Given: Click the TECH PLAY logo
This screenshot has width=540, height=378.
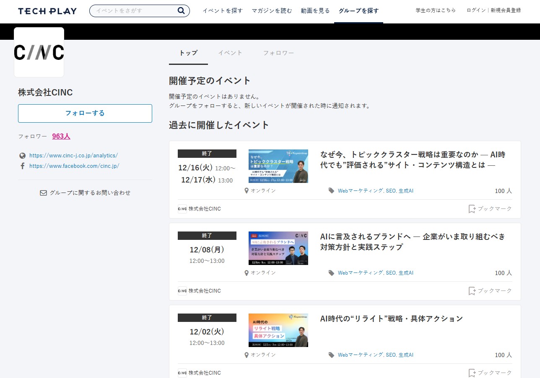Looking at the screenshot, I should (47, 11).
